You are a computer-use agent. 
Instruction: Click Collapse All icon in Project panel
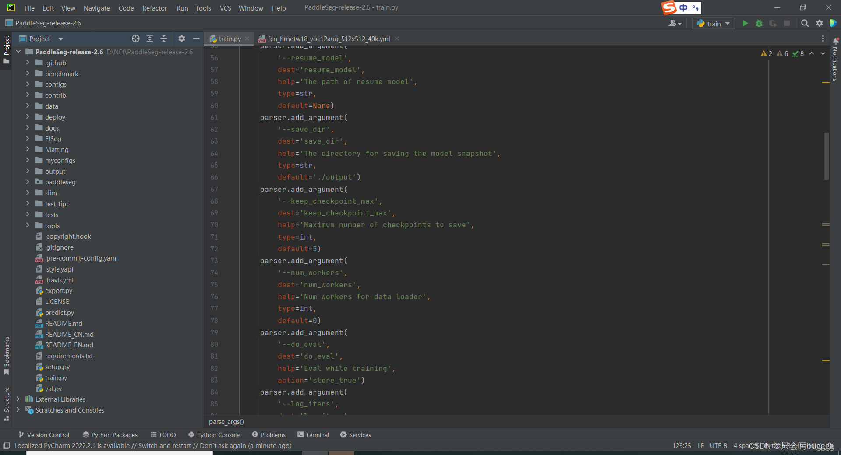coord(164,39)
